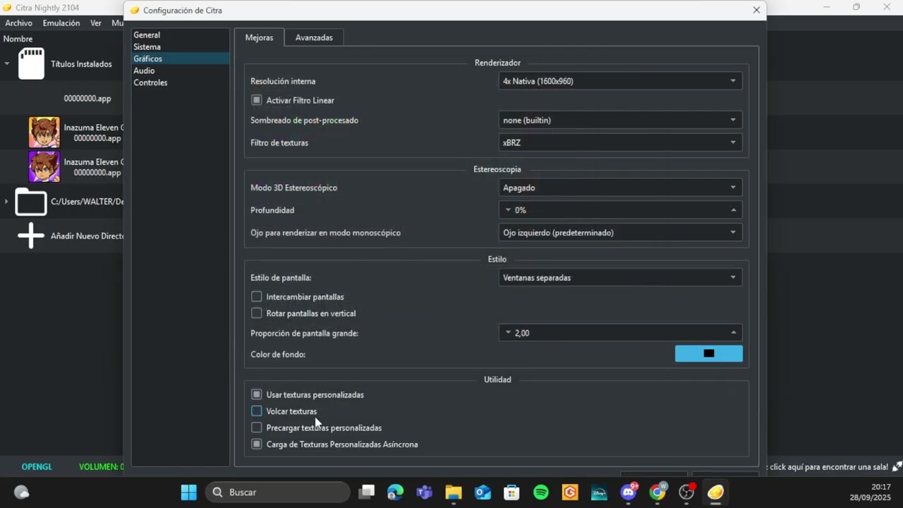Image resolution: width=903 pixels, height=508 pixels.
Task: Switch to the Avanzadas tab
Action: tap(314, 37)
